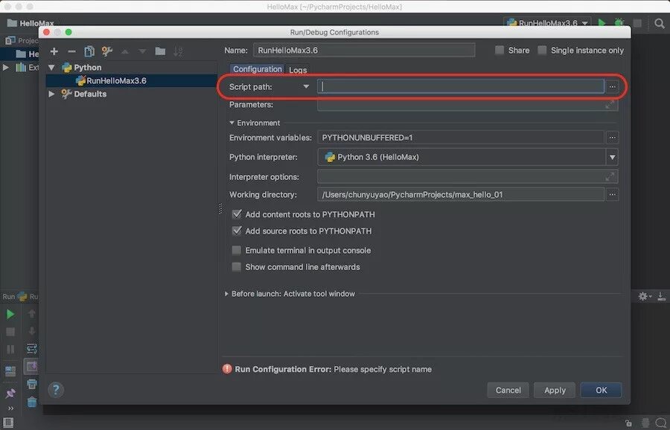Expand the Parameters field editor
The width and height of the screenshot is (670, 430).
pos(610,105)
